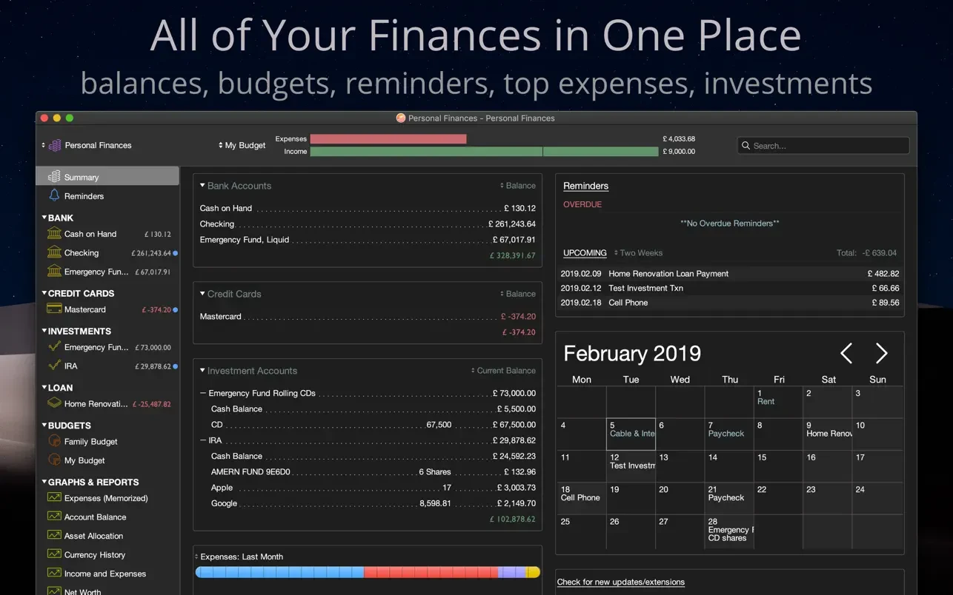This screenshot has width=953, height=595.
Task: Click the Home Renovation loan icon
Action: 54,404
